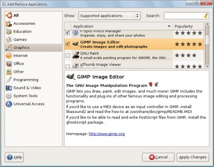Click the Education category icon
This screenshot has width=214, height=167.
(9, 32)
